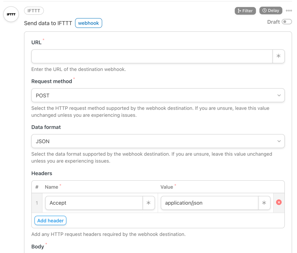The height and width of the screenshot is (253, 297).
Task: Click the webhook tag badge
Action: pyautogui.click(x=89, y=23)
